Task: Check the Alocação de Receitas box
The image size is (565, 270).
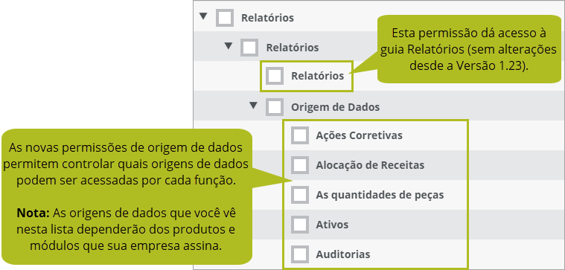Action: point(300,165)
